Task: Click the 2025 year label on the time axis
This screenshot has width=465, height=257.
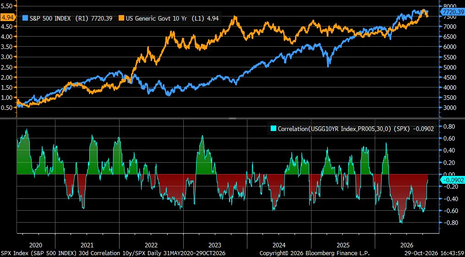Action: pos(343,245)
